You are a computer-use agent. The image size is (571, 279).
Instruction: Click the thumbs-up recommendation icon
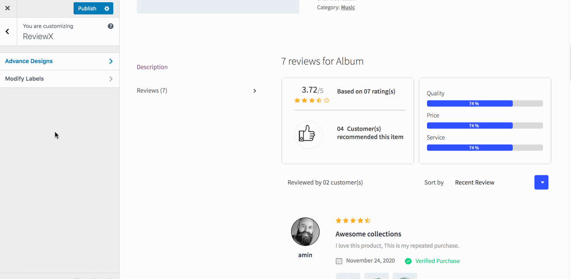coord(308,134)
